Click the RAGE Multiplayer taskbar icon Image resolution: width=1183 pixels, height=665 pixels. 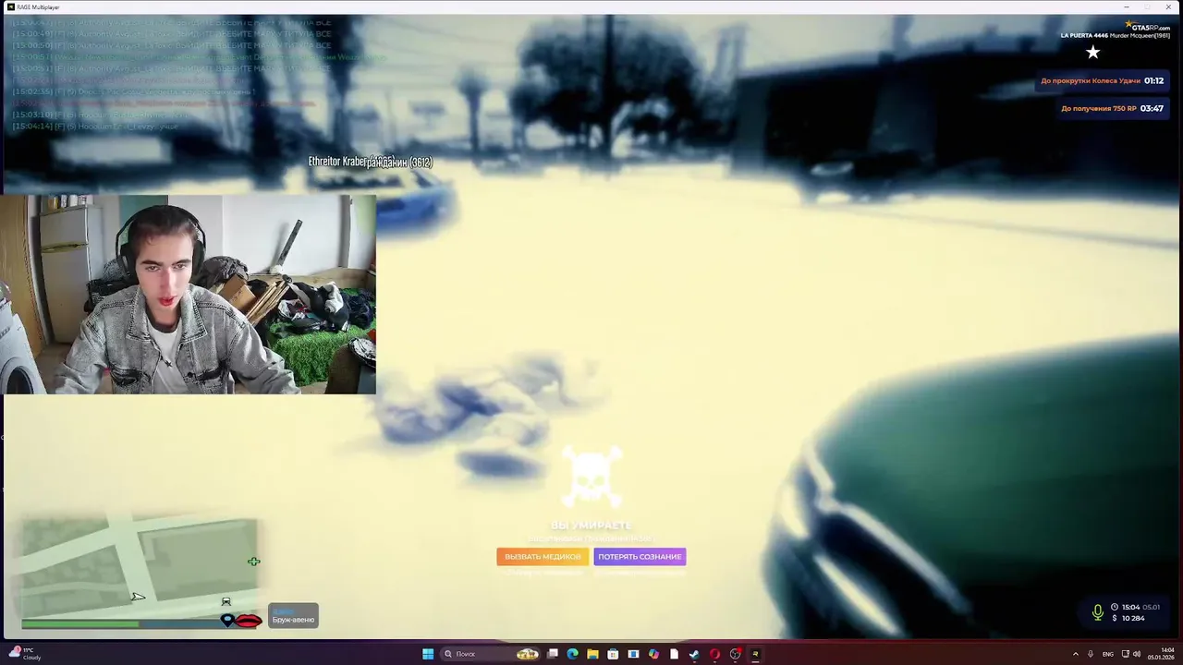point(755,654)
